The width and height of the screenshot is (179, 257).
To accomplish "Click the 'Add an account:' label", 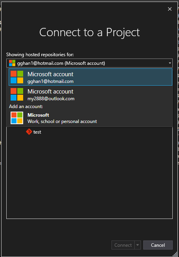I will click(x=26, y=106).
